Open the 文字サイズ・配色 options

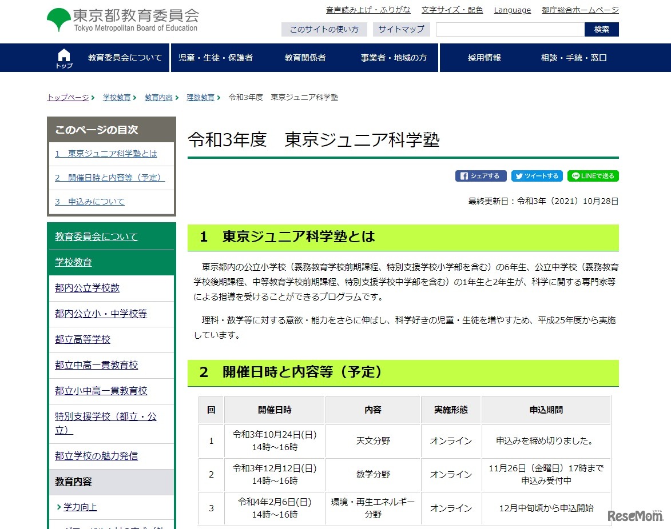click(452, 10)
